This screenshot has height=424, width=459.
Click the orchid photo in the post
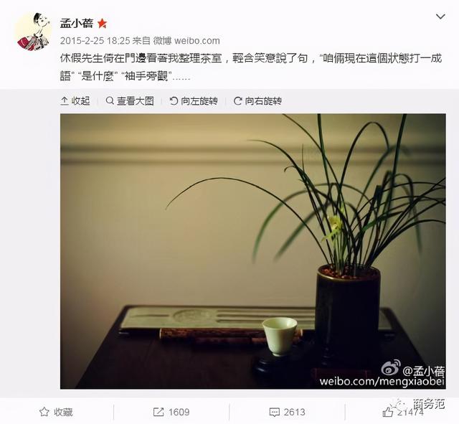pos(253,251)
